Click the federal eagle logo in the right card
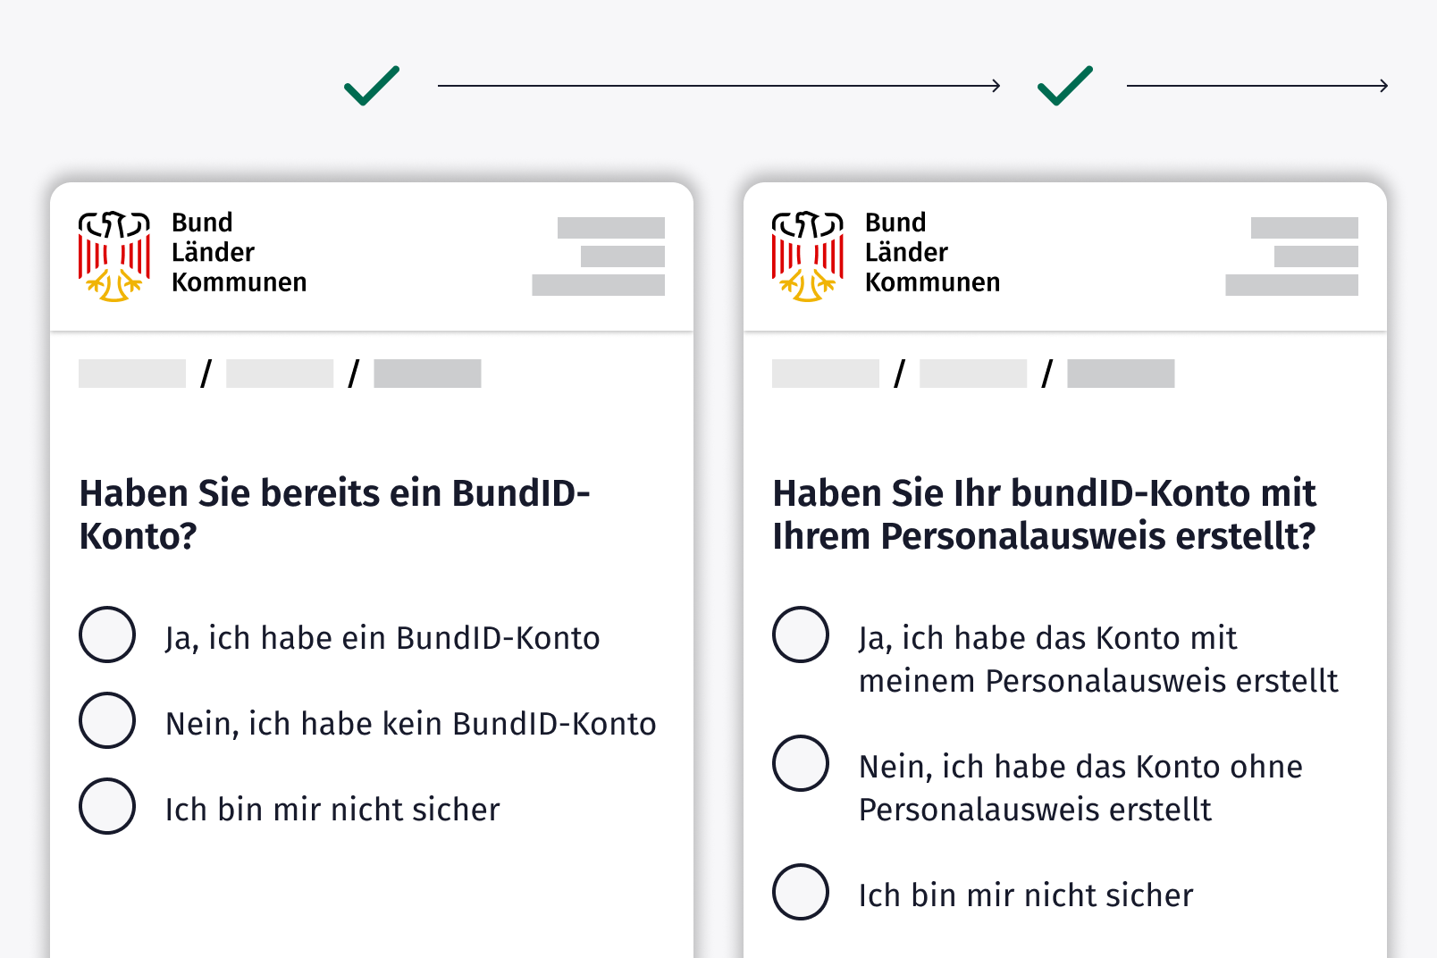 [807, 256]
